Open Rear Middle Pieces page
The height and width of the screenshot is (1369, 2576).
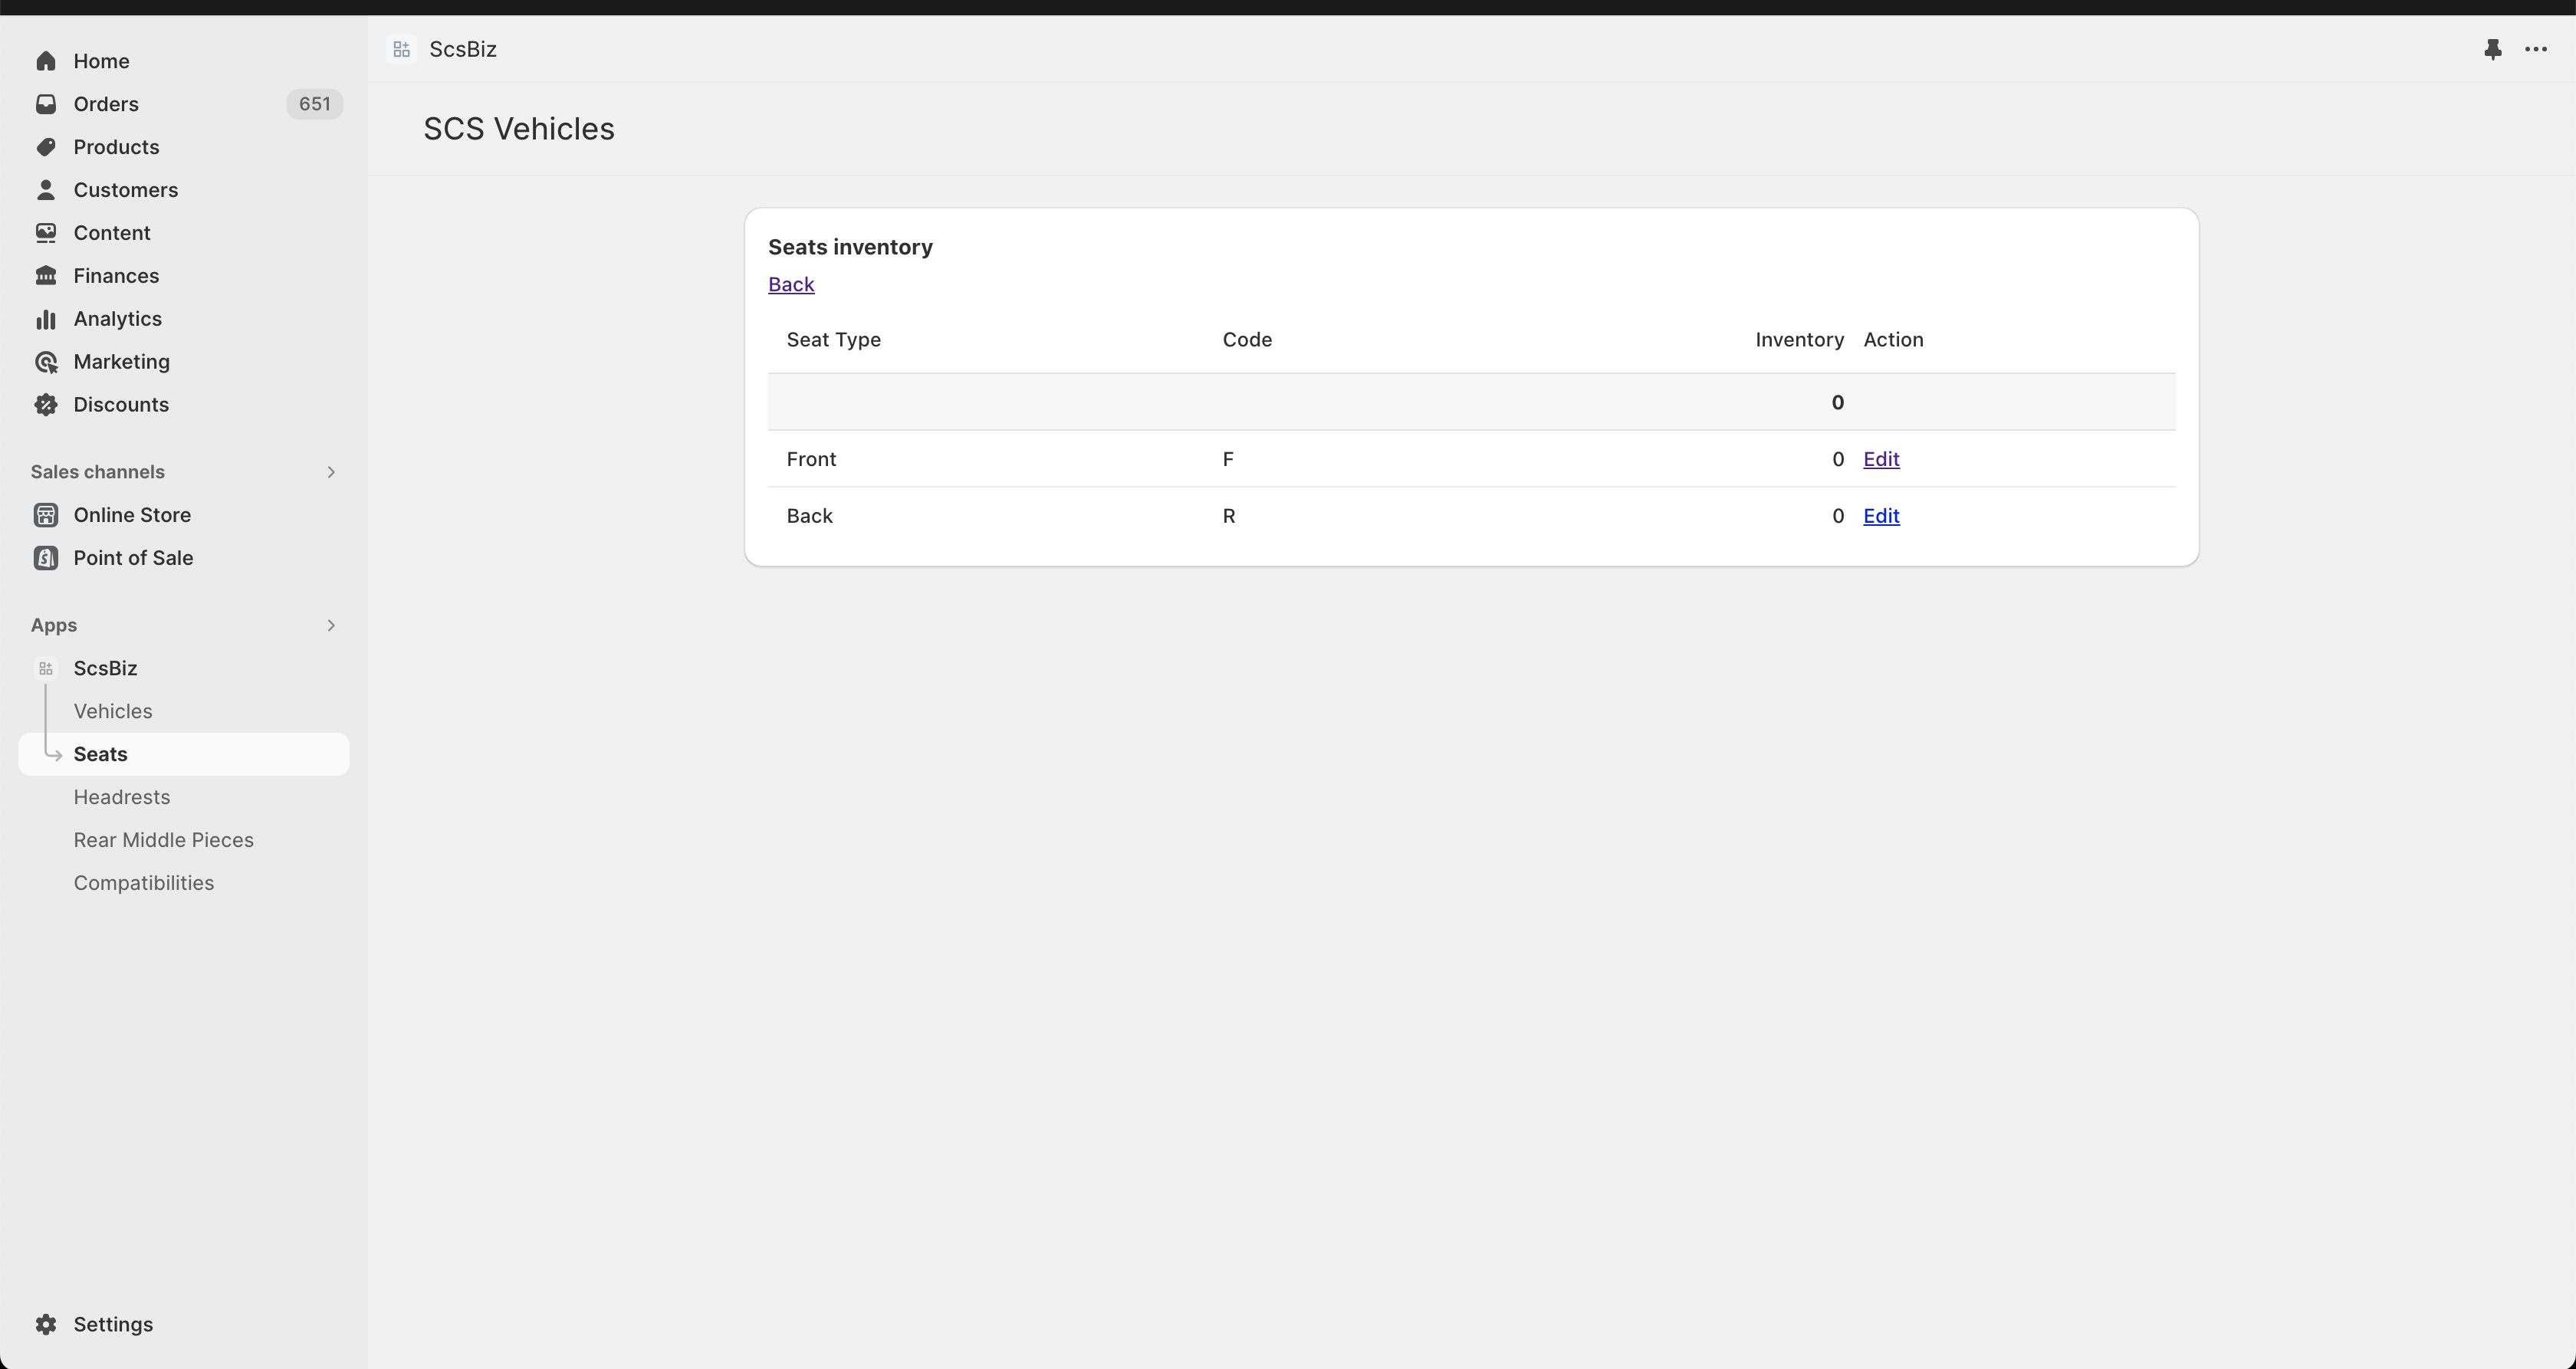pos(163,840)
